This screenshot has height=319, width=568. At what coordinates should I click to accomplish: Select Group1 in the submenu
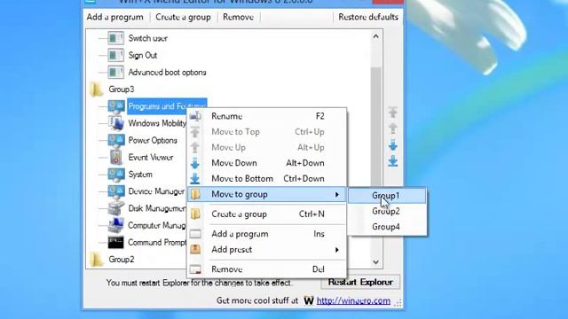click(x=387, y=195)
